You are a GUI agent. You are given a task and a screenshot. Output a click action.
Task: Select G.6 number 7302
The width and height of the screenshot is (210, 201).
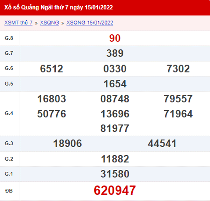click(x=178, y=69)
